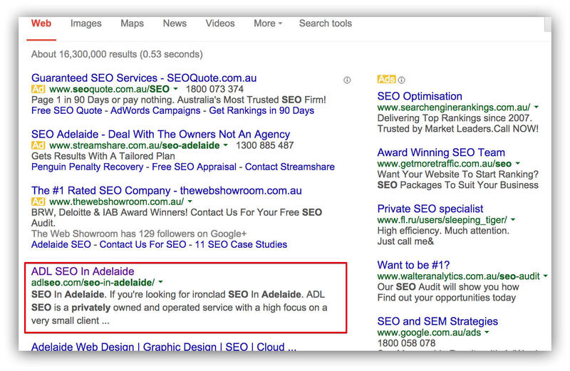Viewport: 570px width, 371px height.
Task: Click the 'About 16,300,000 results' count text
Action: coord(117,55)
